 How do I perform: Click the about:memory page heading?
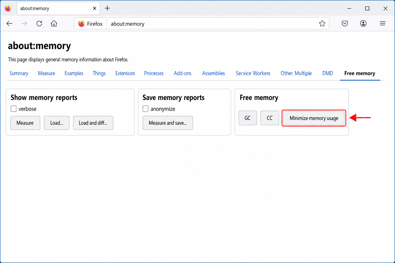pos(39,46)
